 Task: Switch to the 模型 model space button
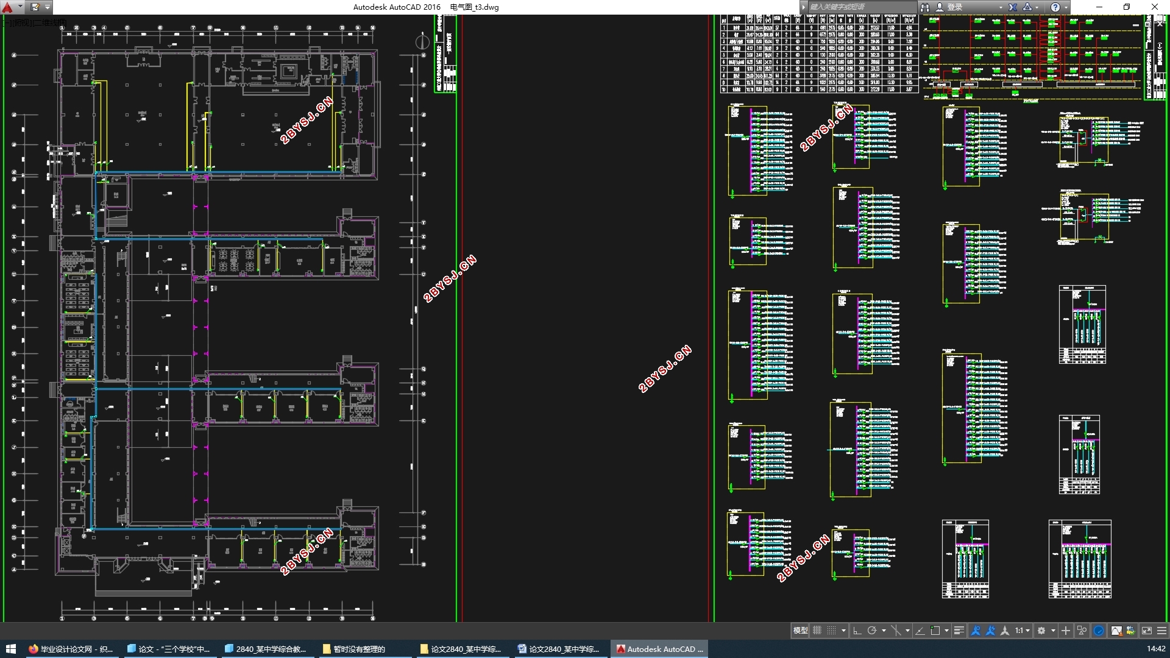[x=800, y=631]
